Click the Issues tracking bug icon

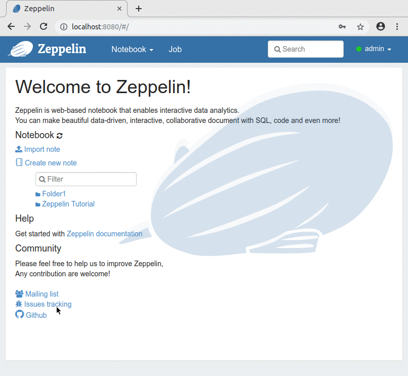pyautogui.click(x=19, y=304)
